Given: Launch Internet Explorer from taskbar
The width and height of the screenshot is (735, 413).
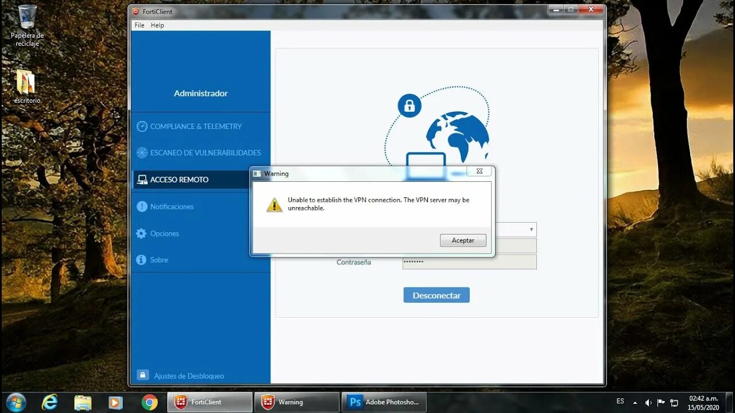Looking at the screenshot, I should click(x=50, y=403).
